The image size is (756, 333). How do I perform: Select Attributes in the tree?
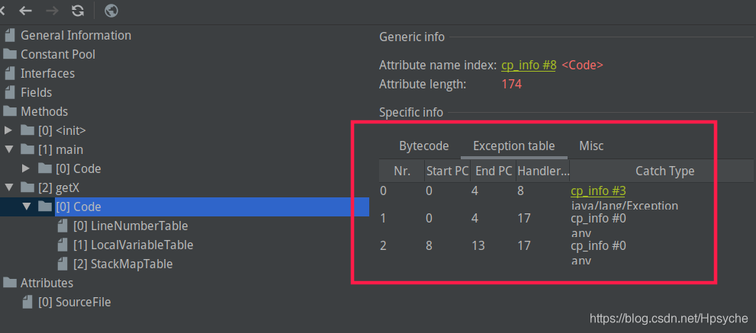pyautogui.click(x=47, y=283)
